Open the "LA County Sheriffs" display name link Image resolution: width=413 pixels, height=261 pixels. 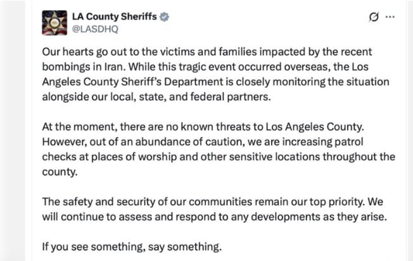click(115, 16)
